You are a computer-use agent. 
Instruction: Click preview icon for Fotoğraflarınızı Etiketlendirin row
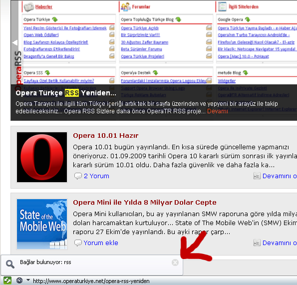coord(112,49)
